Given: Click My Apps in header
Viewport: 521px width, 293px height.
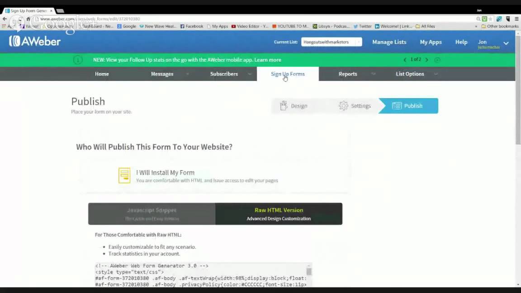Looking at the screenshot, I should coord(431,42).
